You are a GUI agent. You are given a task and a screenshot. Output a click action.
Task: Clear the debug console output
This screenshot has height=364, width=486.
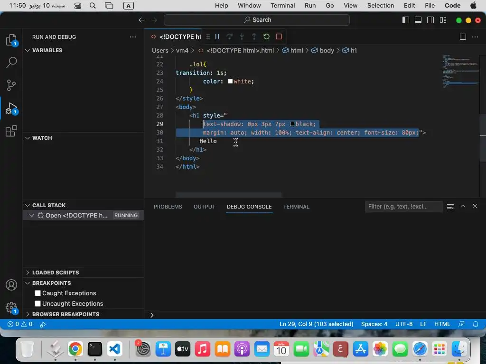[450, 207]
